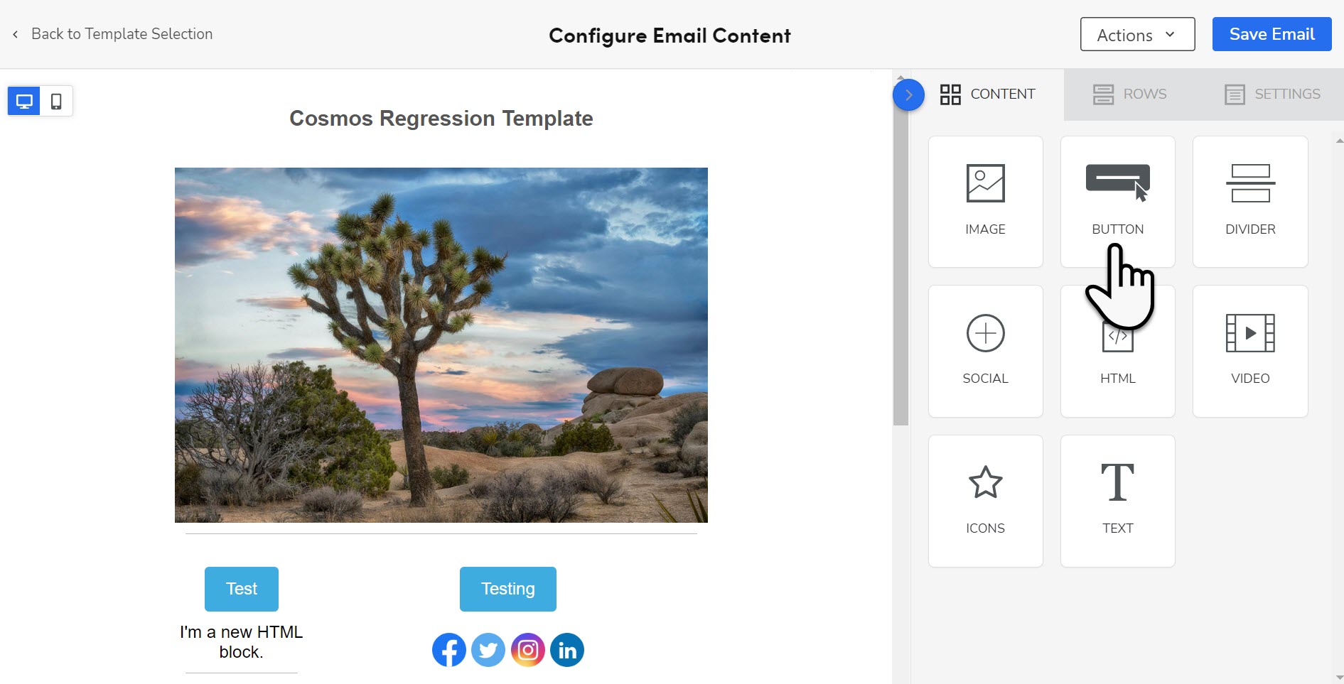Image resolution: width=1344 pixels, height=684 pixels.
Task: Pick the Social content block
Action: (x=985, y=351)
